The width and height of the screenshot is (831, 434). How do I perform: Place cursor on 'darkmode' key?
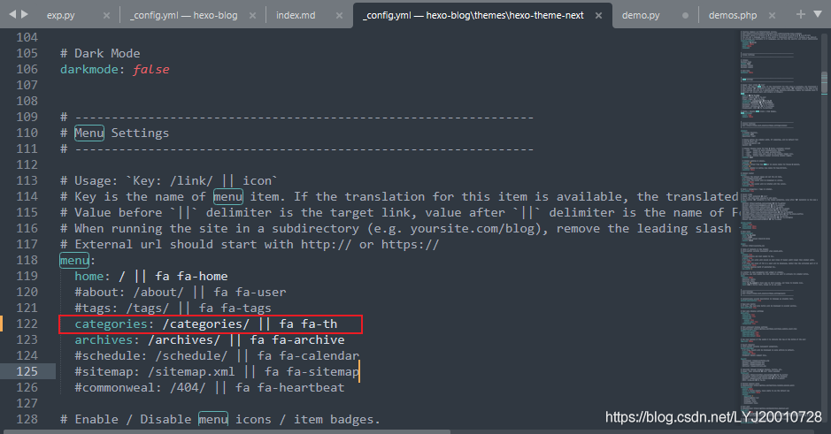point(89,69)
